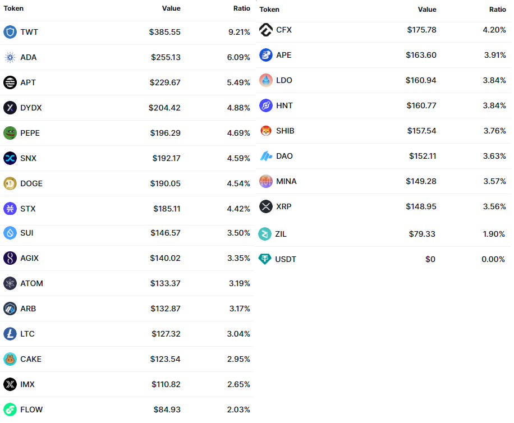Click the right Ratio column header
Viewport: 514px width, 423px height.
tap(497, 10)
